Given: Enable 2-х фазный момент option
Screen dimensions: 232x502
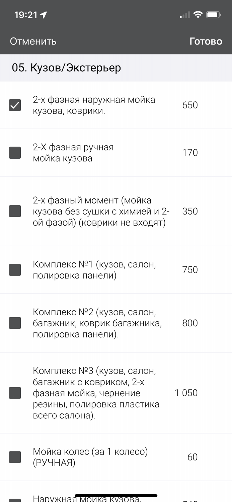Looking at the screenshot, I should coord(15,211).
